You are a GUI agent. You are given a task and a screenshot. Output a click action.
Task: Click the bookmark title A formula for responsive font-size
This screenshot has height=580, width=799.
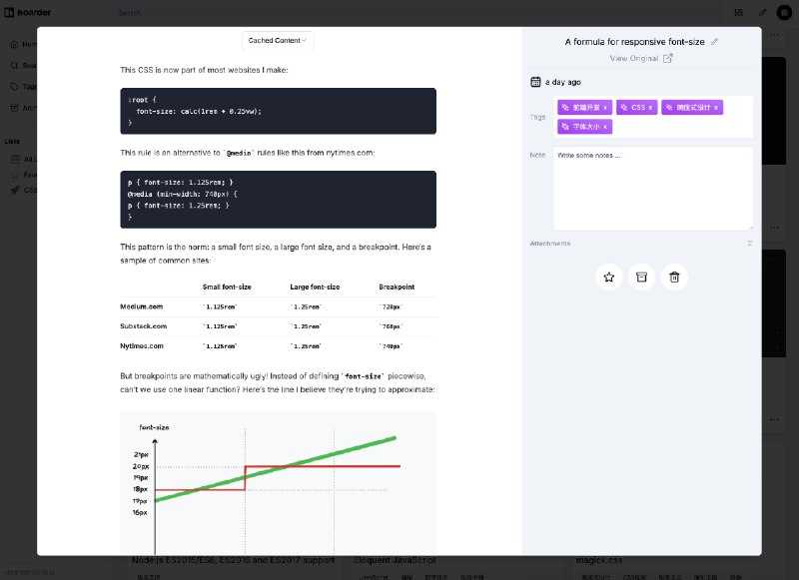pos(634,42)
